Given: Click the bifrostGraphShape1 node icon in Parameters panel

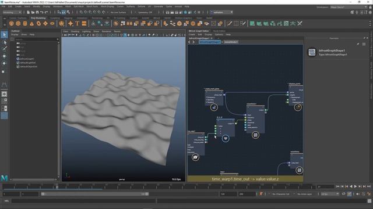Looking at the screenshot, I should point(312,52).
